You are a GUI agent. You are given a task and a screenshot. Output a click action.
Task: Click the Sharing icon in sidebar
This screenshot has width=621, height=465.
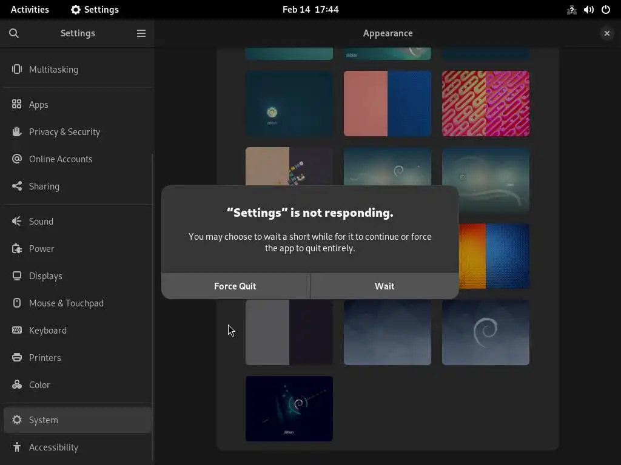coord(16,186)
